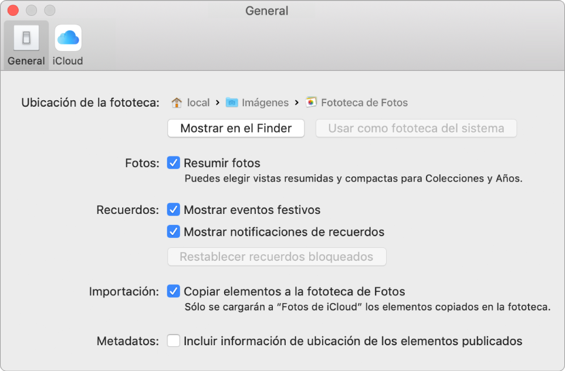The width and height of the screenshot is (565, 371).
Task: Click Usar como fototeca del sistema
Action: coord(416,128)
